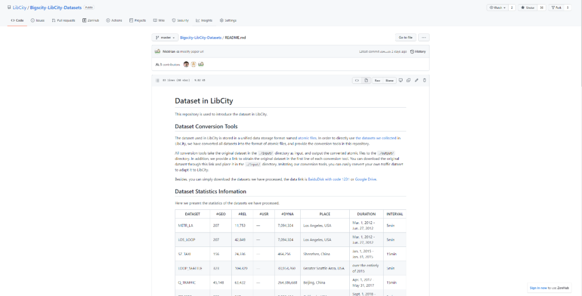Open the master branch dropdown
582x296 pixels.
(x=165, y=38)
